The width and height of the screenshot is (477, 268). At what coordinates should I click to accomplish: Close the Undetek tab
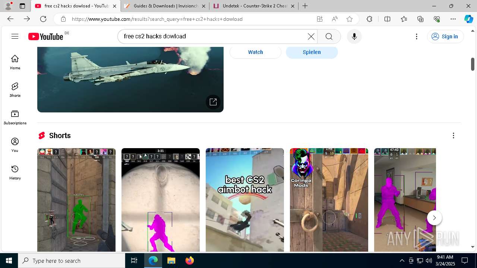(293, 6)
